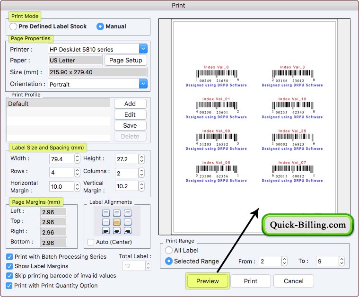Click the Total Label stepper
The height and width of the screenshot is (297, 359).
tap(149, 266)
